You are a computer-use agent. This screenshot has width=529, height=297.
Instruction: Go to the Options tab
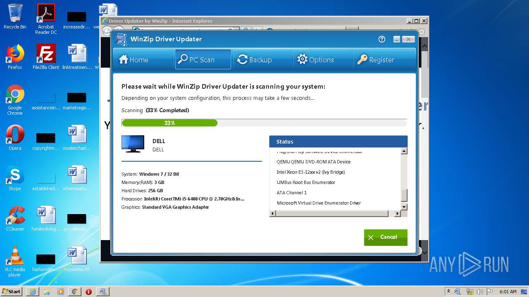click(x=316, y=60)
